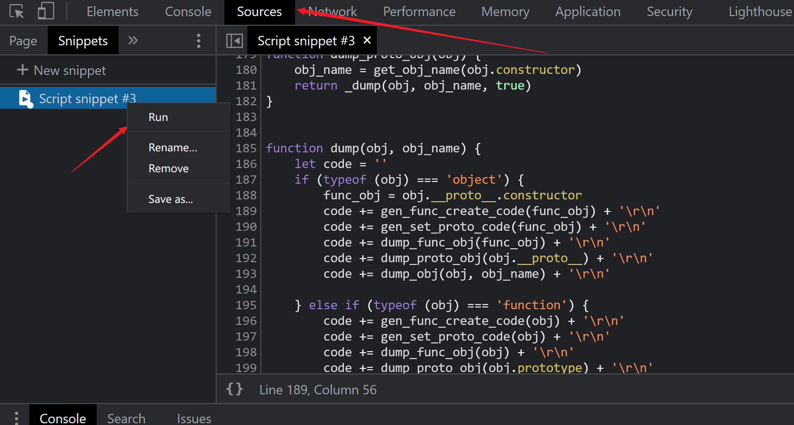
Task: Switch to the Page navigator tab
Action: coord(23,41)
